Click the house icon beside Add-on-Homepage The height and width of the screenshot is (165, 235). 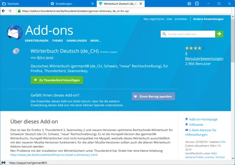[187, 119]
